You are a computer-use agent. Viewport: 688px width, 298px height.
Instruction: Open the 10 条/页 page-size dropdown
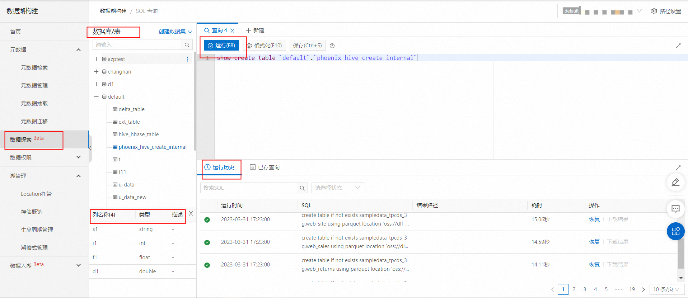click(667, 289)
